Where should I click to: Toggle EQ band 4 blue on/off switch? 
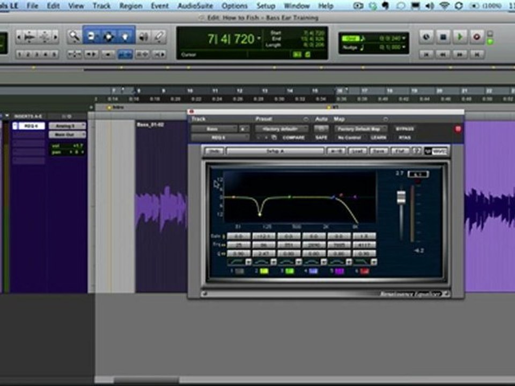313,271
